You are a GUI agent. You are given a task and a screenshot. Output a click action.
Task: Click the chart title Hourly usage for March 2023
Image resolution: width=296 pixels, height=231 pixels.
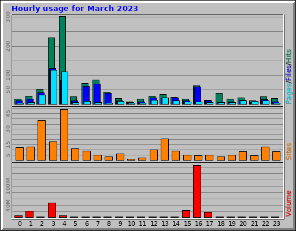[x=75, y=9]
